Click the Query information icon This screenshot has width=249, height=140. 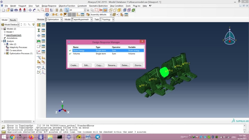coord(47,15)
